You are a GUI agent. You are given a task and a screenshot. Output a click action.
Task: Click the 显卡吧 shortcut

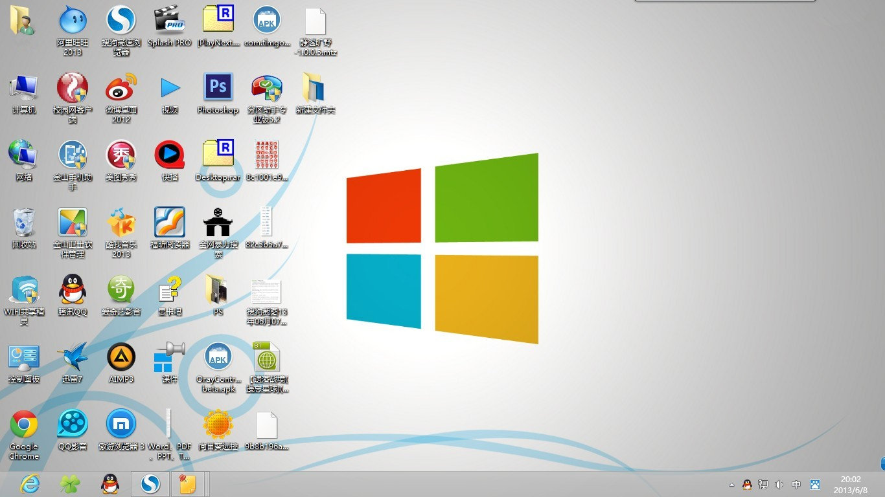[x=170, y=295]
